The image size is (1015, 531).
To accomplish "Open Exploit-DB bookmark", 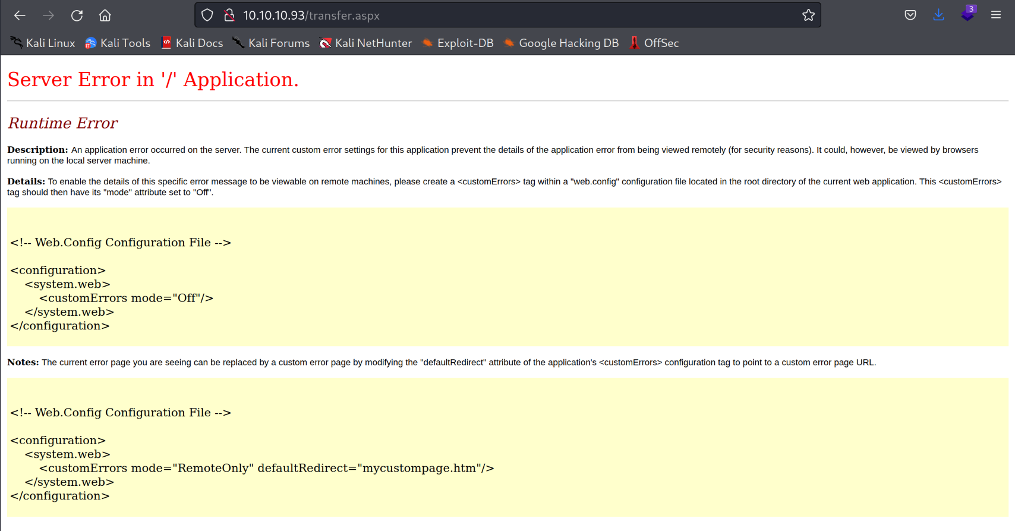I will tap(458, 43).
